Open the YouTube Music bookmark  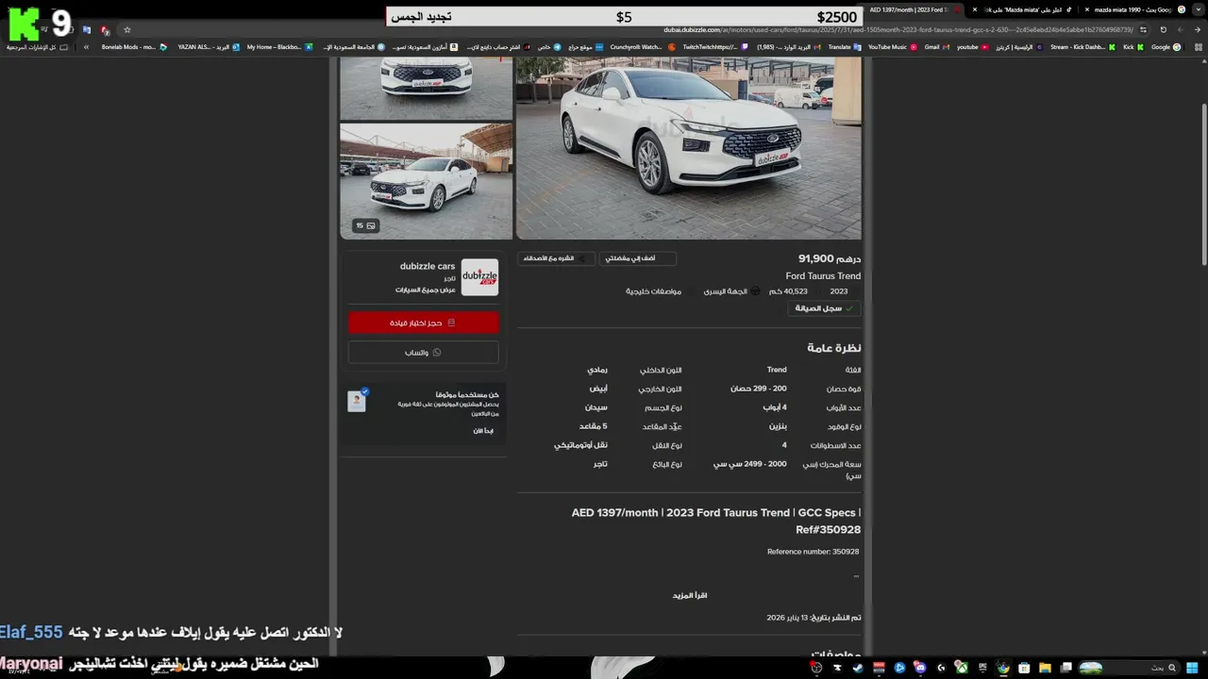pos(892,47)
